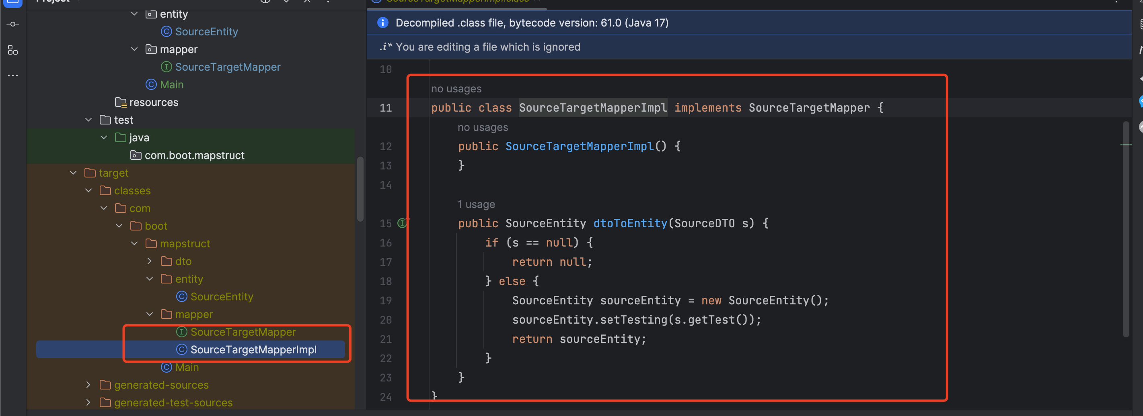Collapse the com folder under classes
1143x416 pixels.
coord(103,208)
